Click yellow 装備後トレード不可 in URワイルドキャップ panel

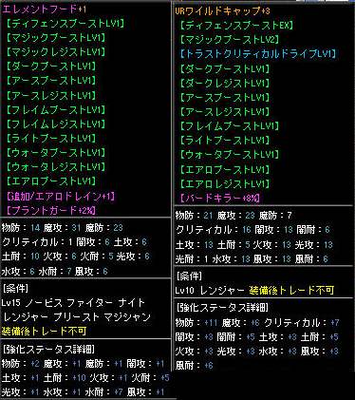(x=291, y=290)
